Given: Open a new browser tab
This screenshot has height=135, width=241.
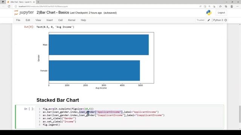Looking at the screenshot, I should click(x=38, y=2).
